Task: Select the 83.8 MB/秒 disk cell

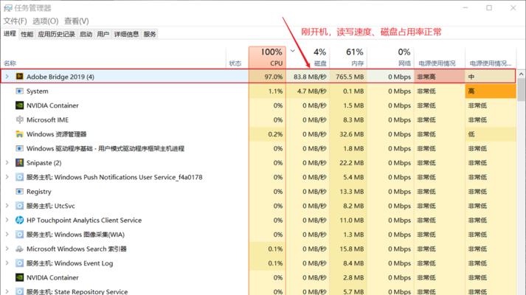Action: coord(308,77)
